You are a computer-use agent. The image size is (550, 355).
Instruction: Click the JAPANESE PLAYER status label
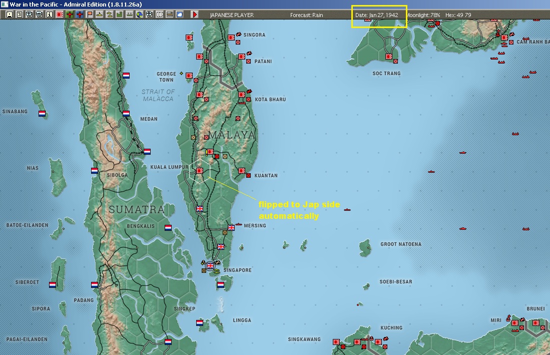point(232,15)
